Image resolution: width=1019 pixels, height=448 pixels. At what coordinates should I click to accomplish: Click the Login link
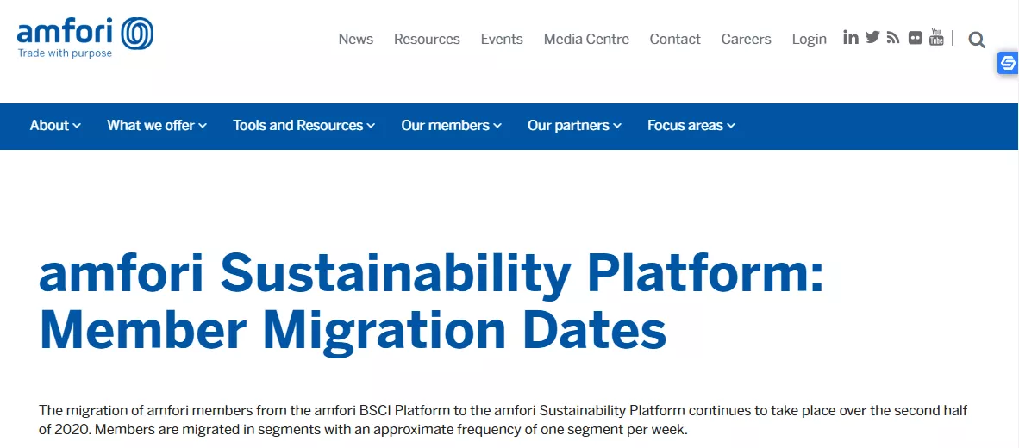pos(810,39)
